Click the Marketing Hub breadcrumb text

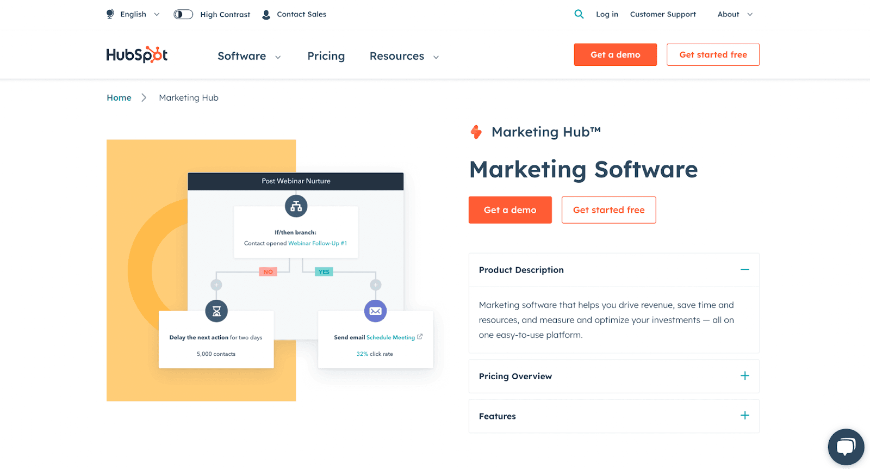click(189, 98)
